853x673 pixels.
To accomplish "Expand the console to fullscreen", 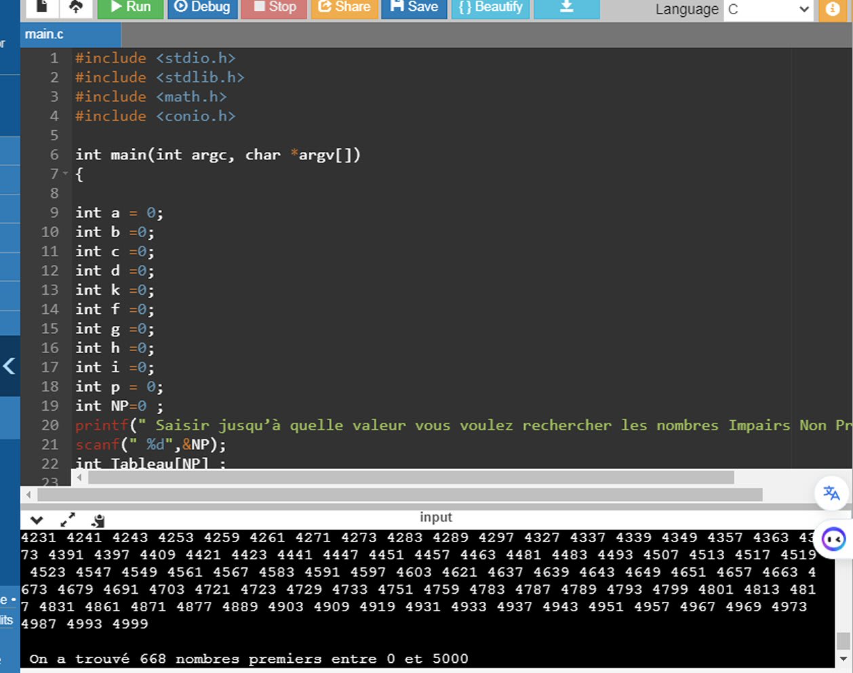I will (x=68, y=520).
